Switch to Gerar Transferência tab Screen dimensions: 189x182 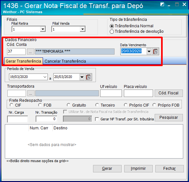[23, 61]
